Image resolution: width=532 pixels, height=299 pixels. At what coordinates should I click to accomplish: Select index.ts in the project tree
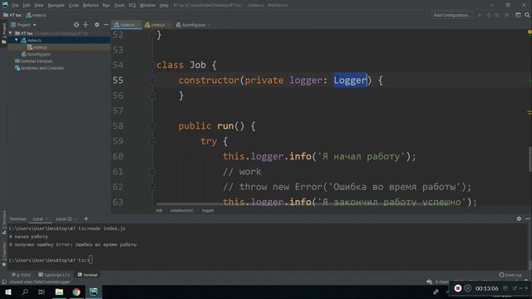pyautogui.click(x=34, y=40)
